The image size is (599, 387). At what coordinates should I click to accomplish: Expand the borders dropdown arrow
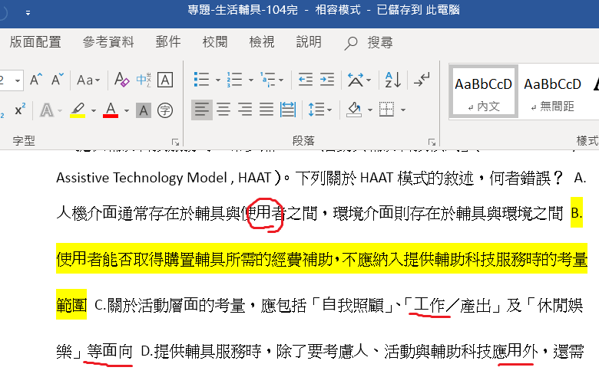tap(403, 110)
